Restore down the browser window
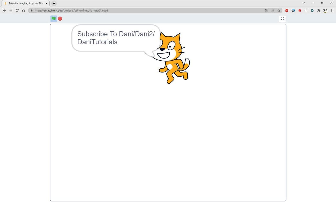336x202 pixels. pyautogui.click(x=322, y=3)
